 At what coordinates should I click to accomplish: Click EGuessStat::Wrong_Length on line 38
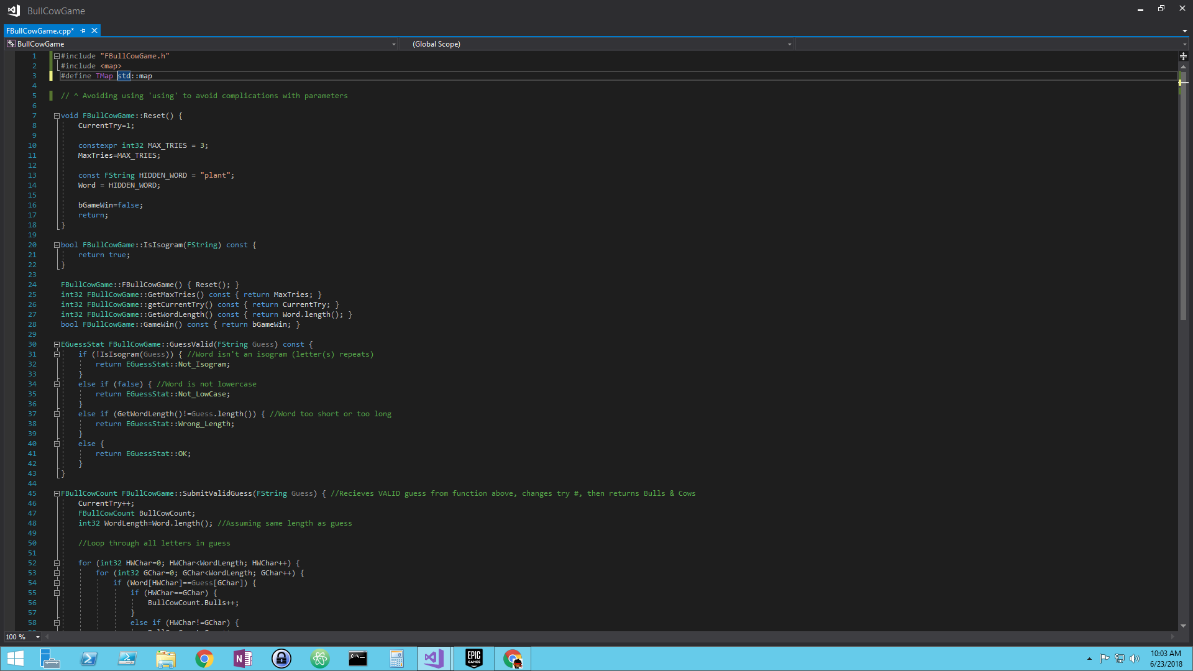pos(180,424)
